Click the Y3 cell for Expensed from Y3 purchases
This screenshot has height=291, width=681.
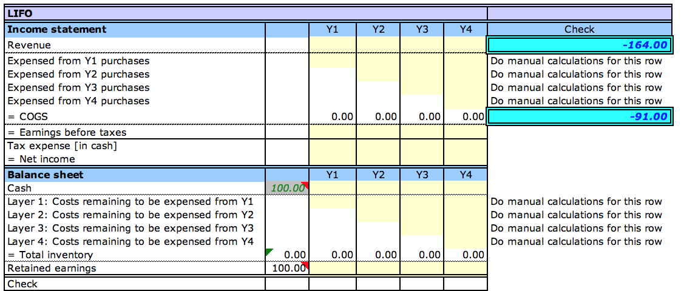click(422, 88)
